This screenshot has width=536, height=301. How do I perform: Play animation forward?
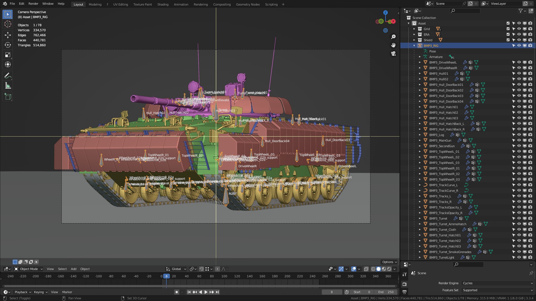point(206,292)
